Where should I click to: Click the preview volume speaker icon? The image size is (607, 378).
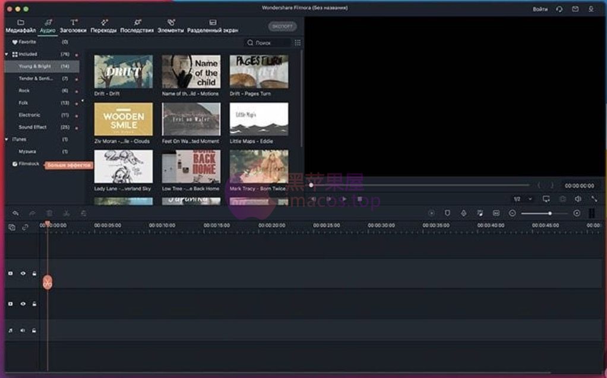(578, 199)
